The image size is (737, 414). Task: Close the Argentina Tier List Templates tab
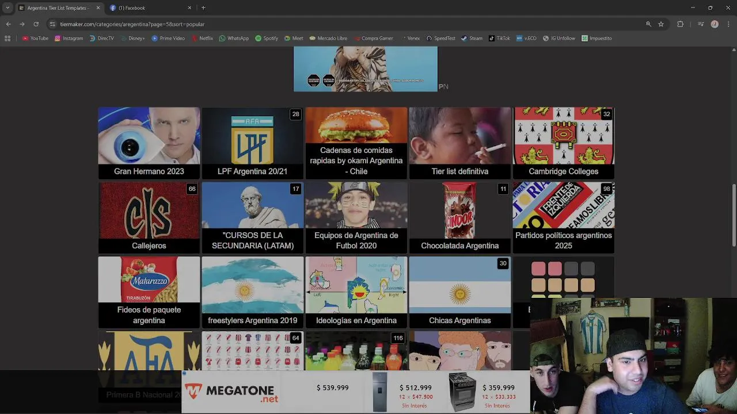pos(98,8)
